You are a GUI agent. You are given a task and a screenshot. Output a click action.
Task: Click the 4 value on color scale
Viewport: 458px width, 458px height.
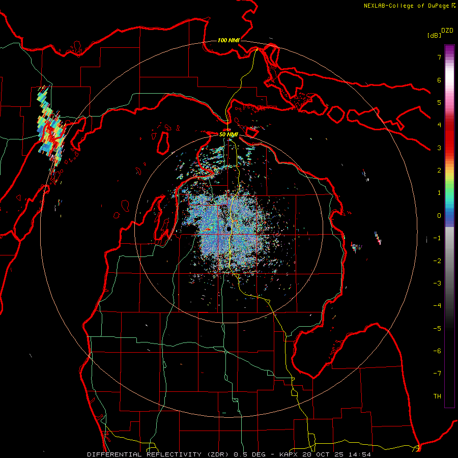[439, 125]
